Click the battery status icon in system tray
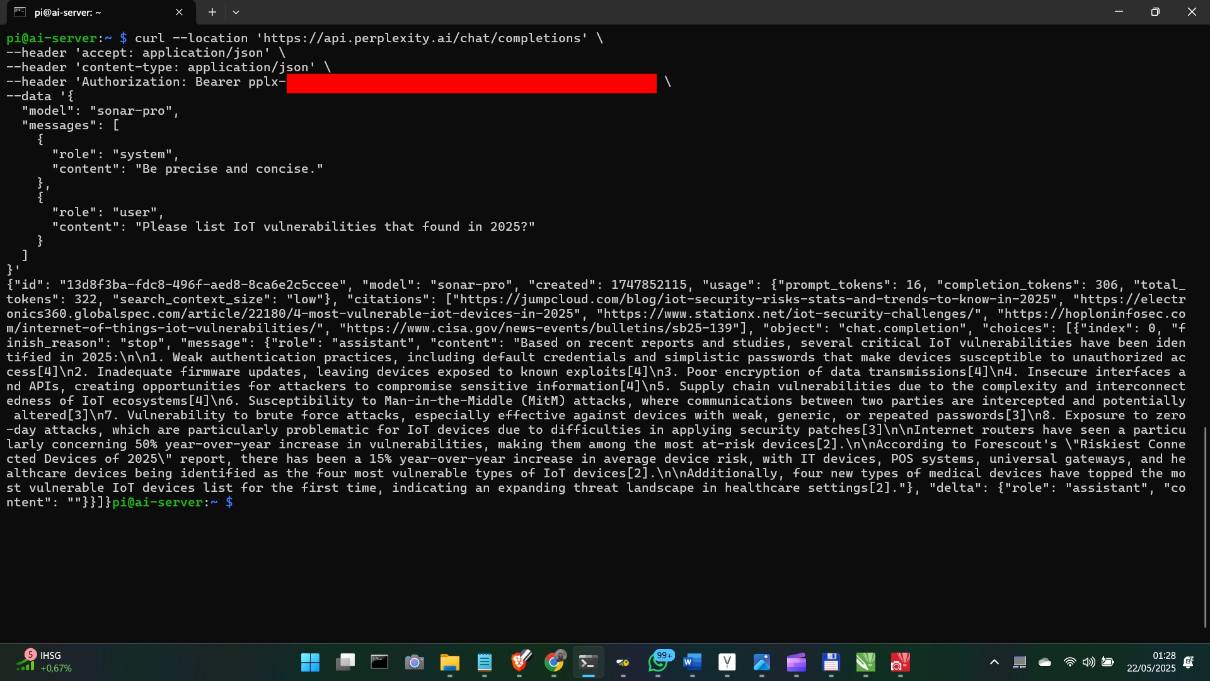The height and width of the screenshot is (681, 1210). (1108, 662)
